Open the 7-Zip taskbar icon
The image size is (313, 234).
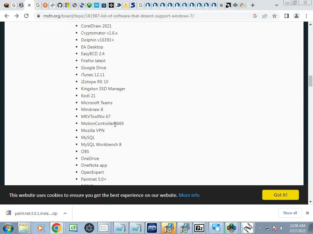tap(199, 228)
